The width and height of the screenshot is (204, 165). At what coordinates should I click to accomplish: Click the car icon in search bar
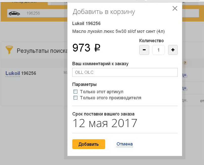tap(14, 13)
